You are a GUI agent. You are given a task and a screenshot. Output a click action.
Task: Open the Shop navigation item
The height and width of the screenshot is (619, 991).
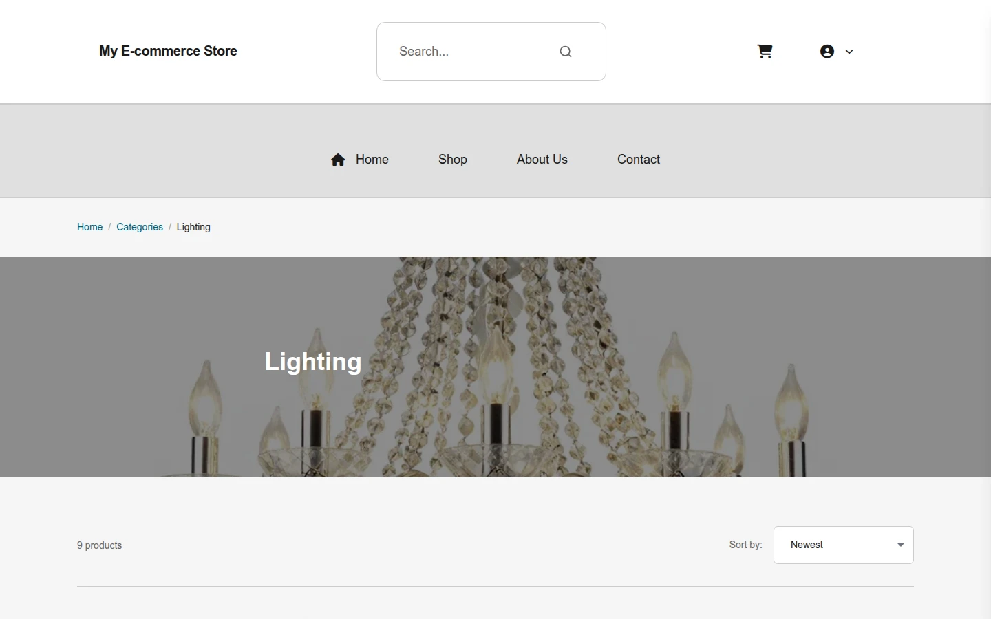click(x=453, y=160)
